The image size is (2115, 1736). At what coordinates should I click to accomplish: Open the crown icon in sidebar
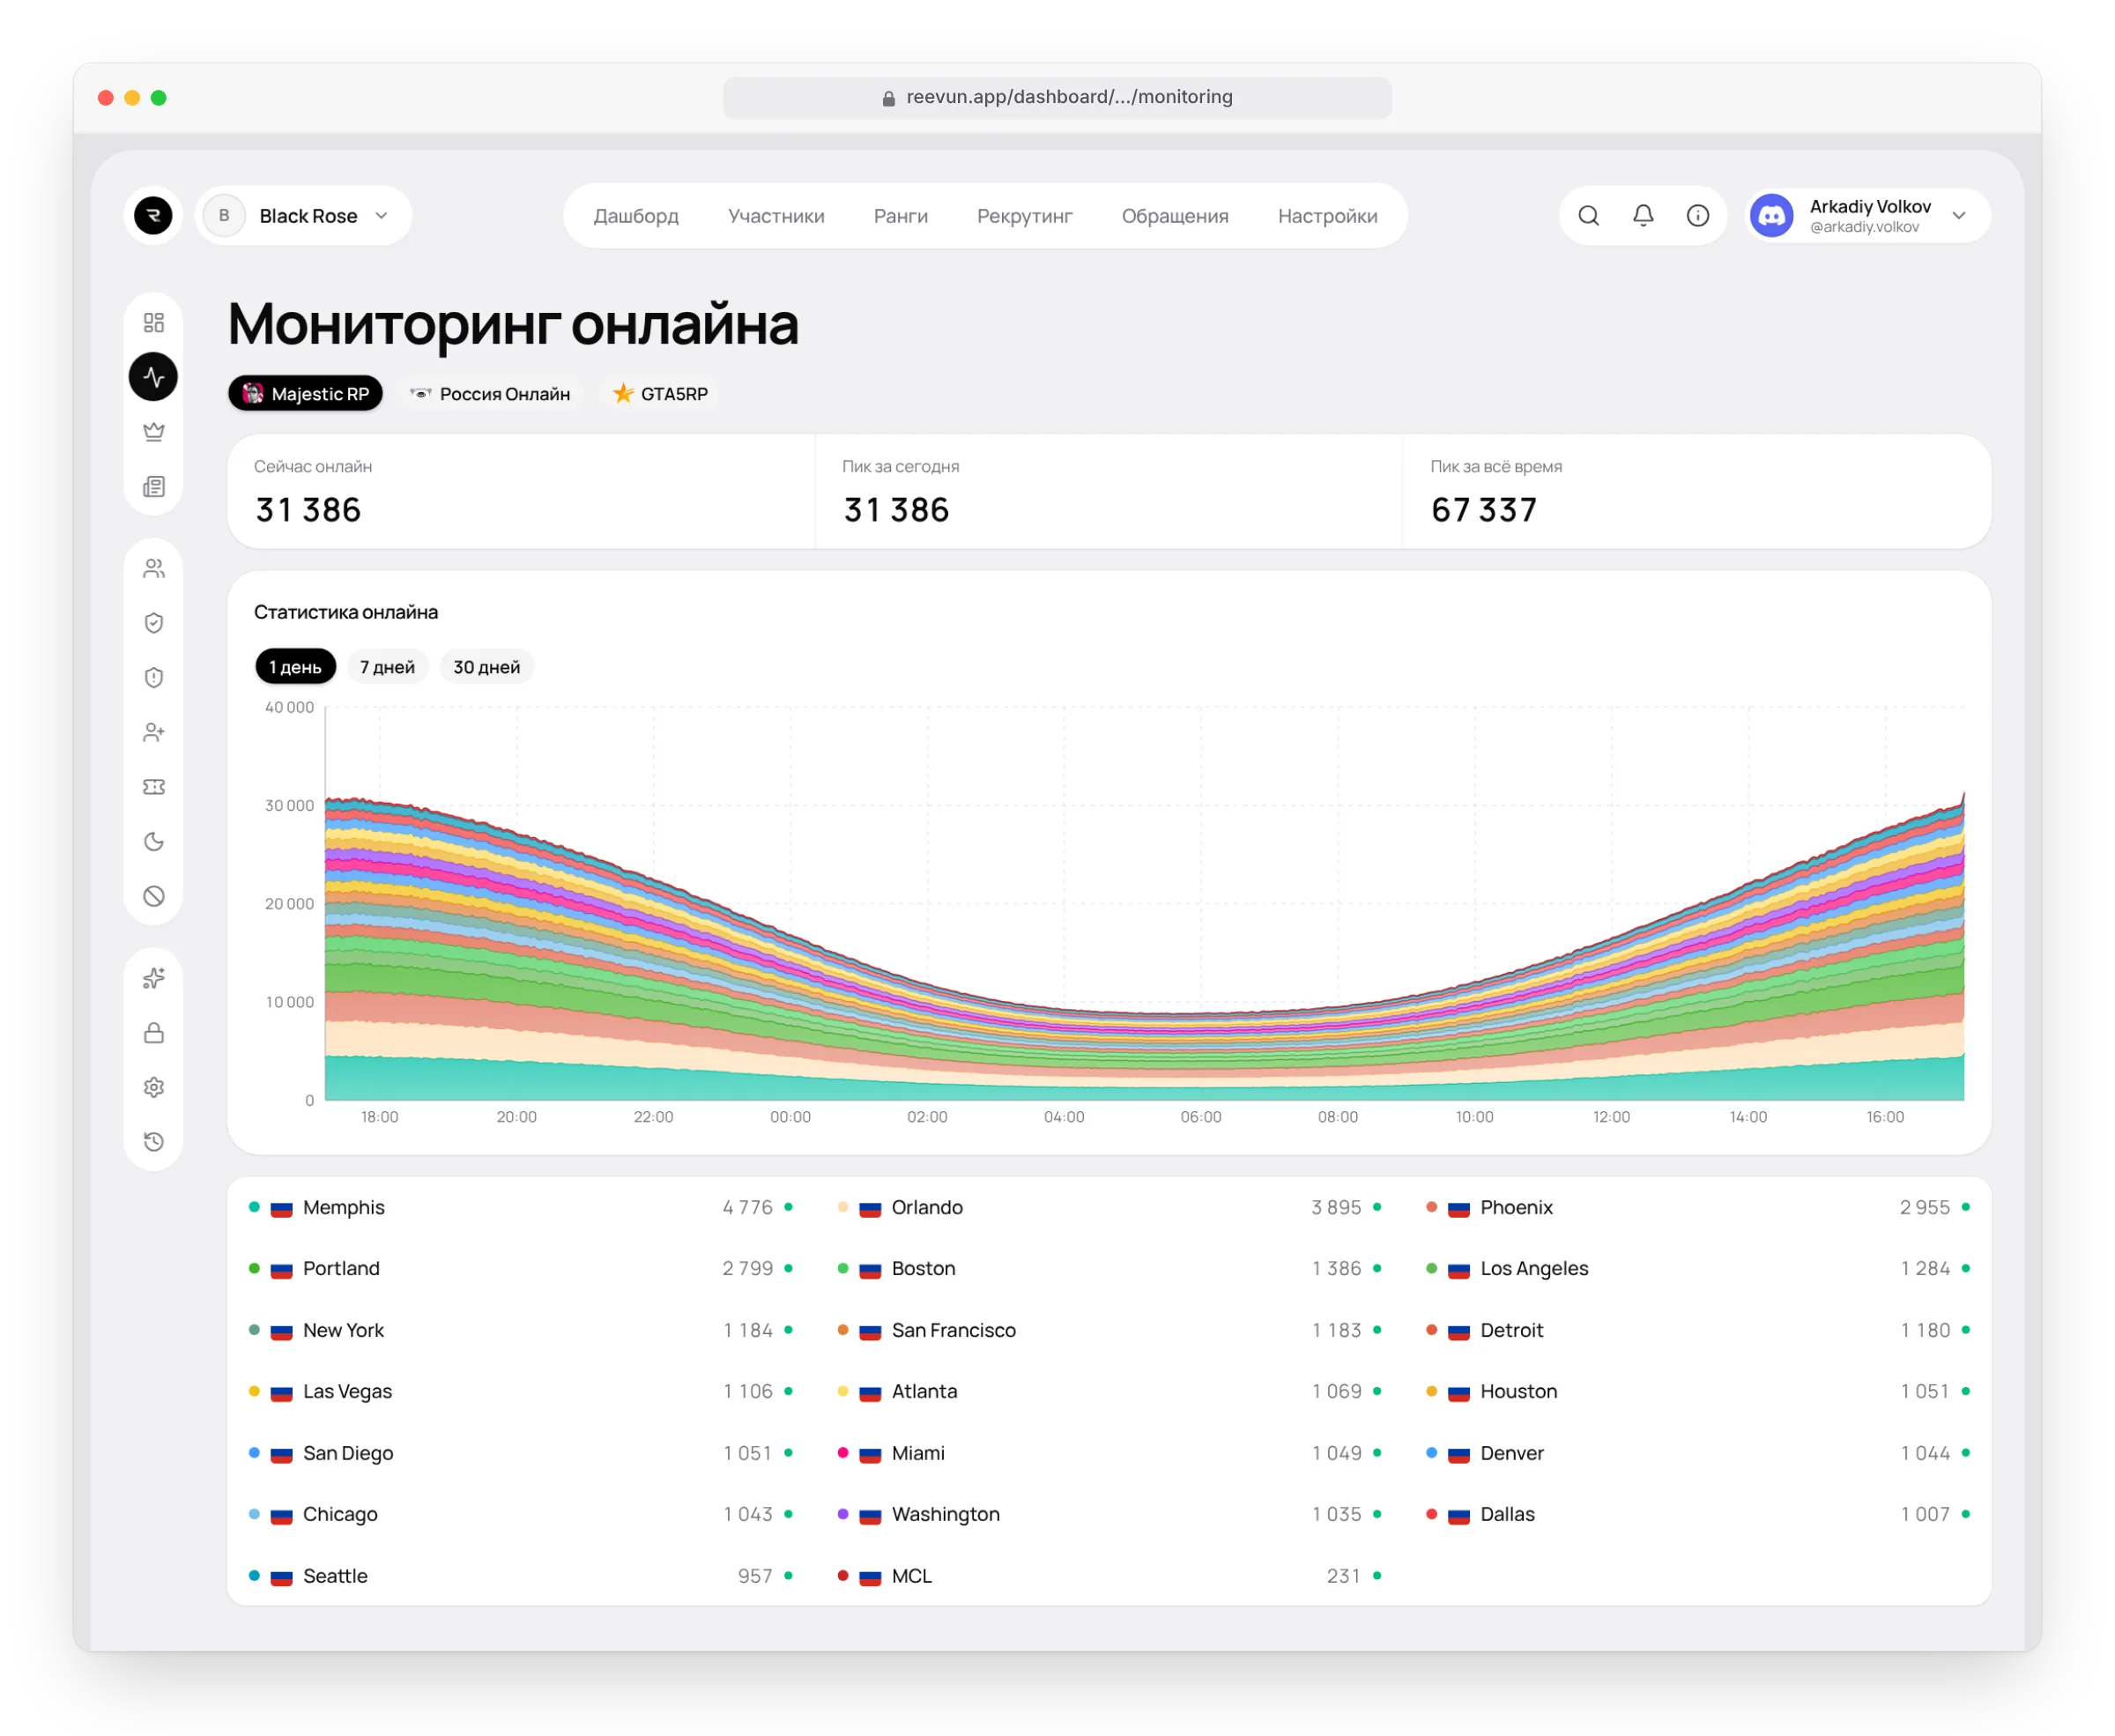(153, 432)
